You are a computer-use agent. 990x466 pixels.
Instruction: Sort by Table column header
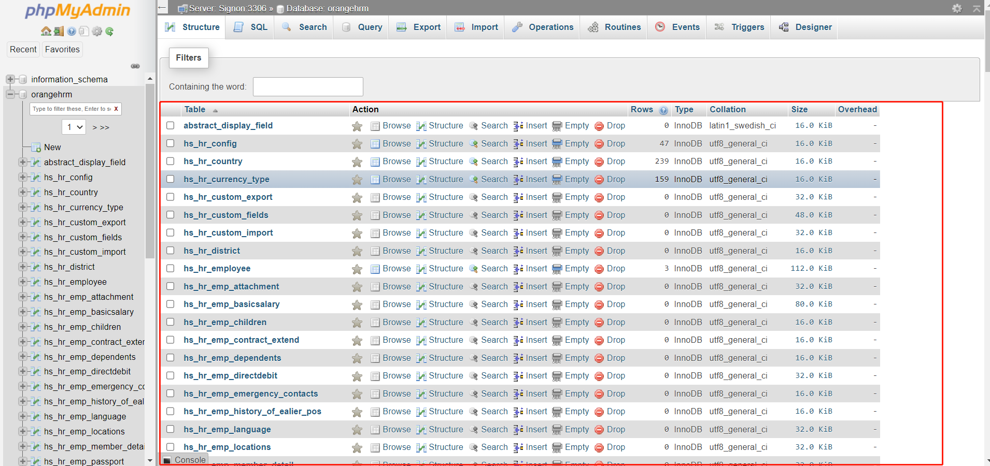pos(195,109)
